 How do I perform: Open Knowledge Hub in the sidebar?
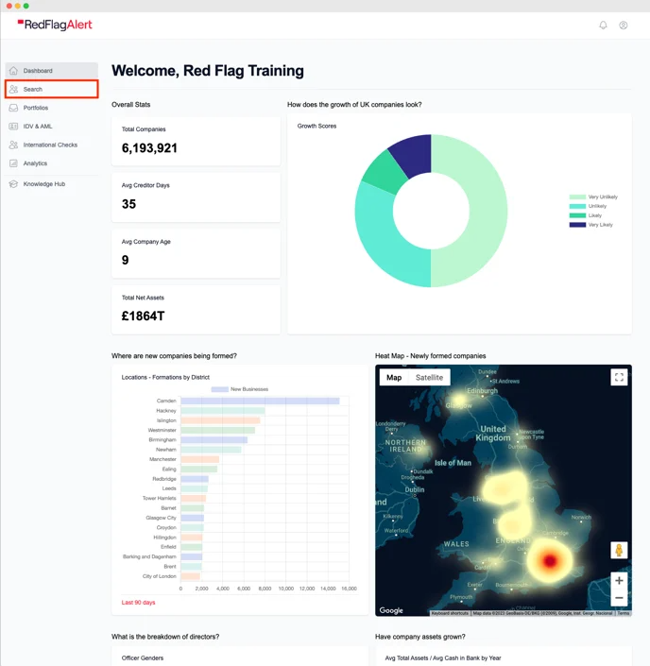point(51,184)
